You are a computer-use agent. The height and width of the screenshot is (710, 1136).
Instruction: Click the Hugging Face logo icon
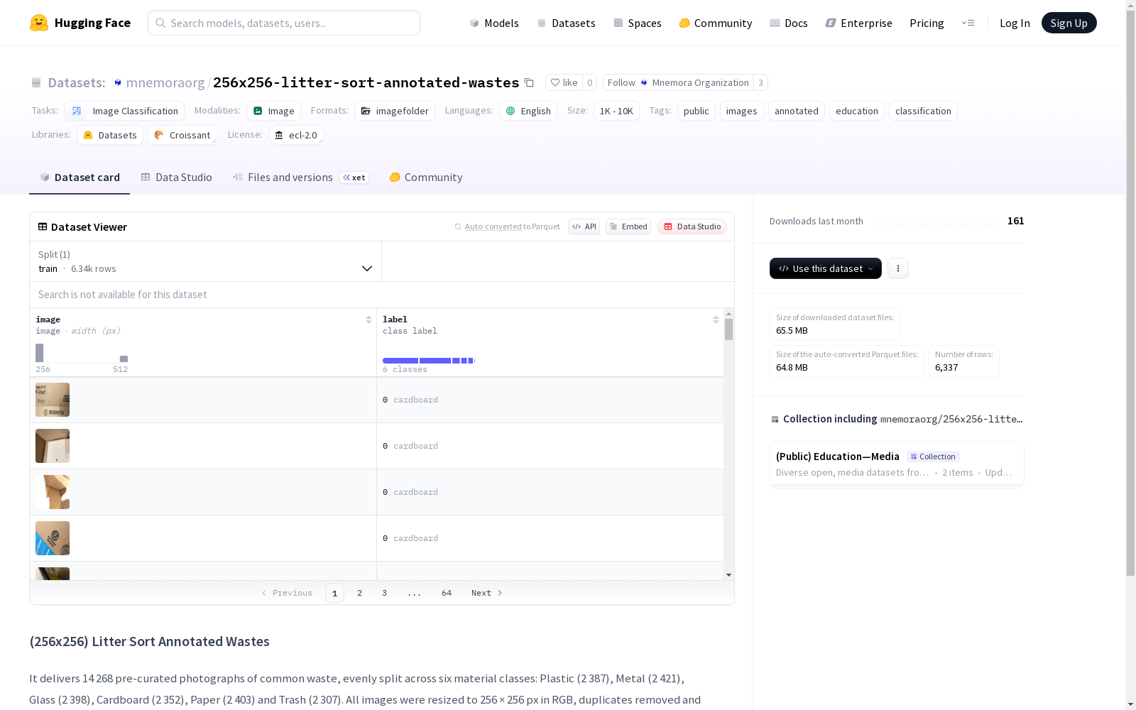point(39,23)
